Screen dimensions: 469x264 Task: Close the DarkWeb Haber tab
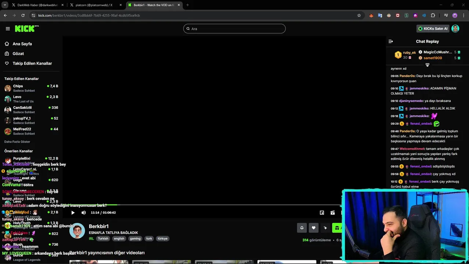[62, 5]
